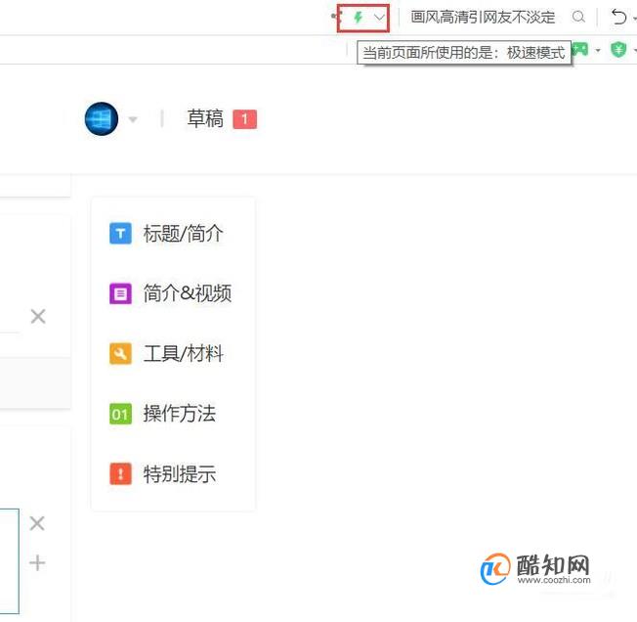Add a new item with plus
The height and width of the screenshot is (622, 637).
pyautogui.click(x=37, y=562)
